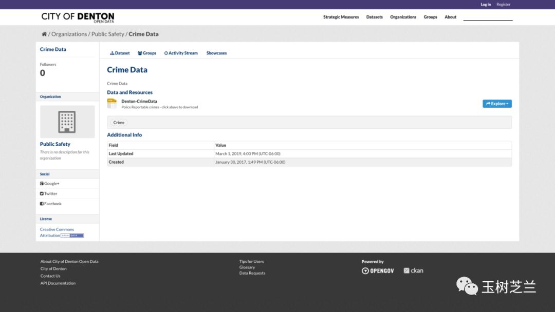Screen dimensions: 555x312
Task: Go to Public Safety breadcrumb
Action: point(107,34)
